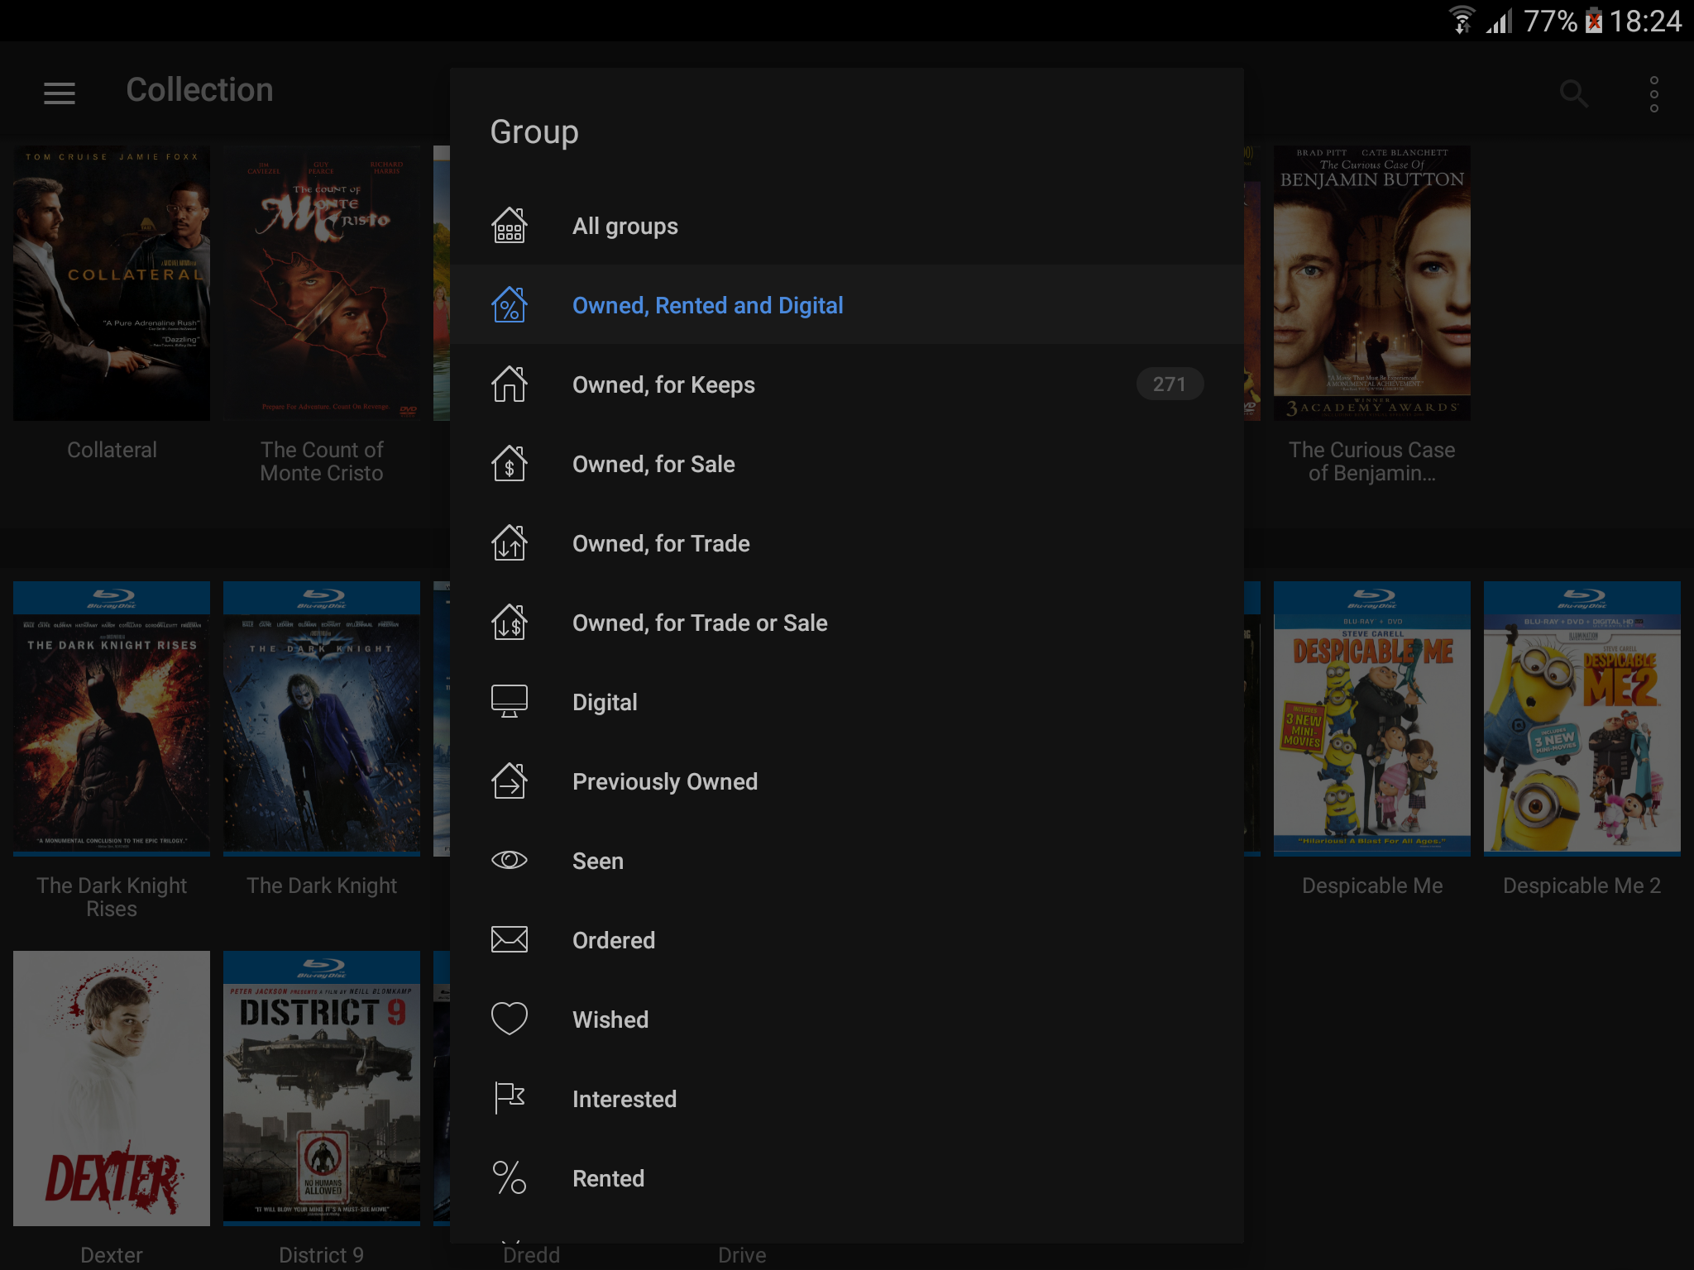Tap the cellular signal status icon
Image resolution: width=1694 pixels, height=1270 pixels.
(x=1500, y=21)
